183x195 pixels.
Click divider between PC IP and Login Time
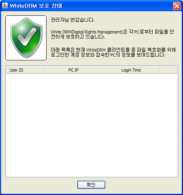coord(102,70)
